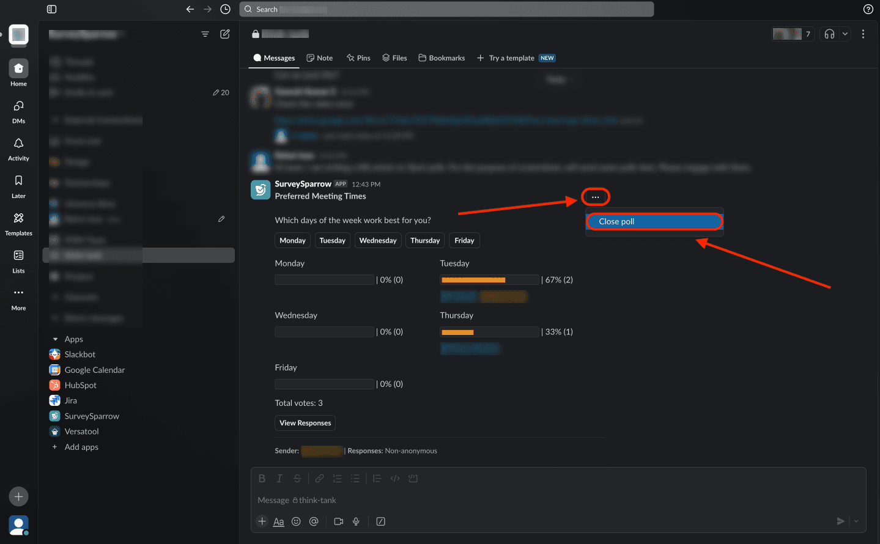The width and height of the screenshot is (880, 544).
Task: Collapse the Apps section in sidebar
Action: pos(56,339)
